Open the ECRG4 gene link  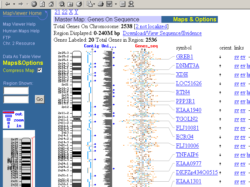click(x=185, y=137)
